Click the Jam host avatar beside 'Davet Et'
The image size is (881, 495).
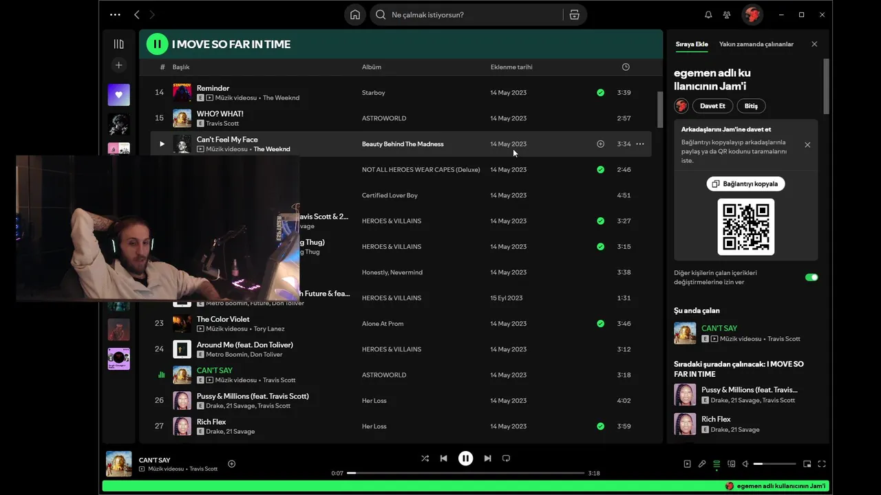click(x=681, y=106)
